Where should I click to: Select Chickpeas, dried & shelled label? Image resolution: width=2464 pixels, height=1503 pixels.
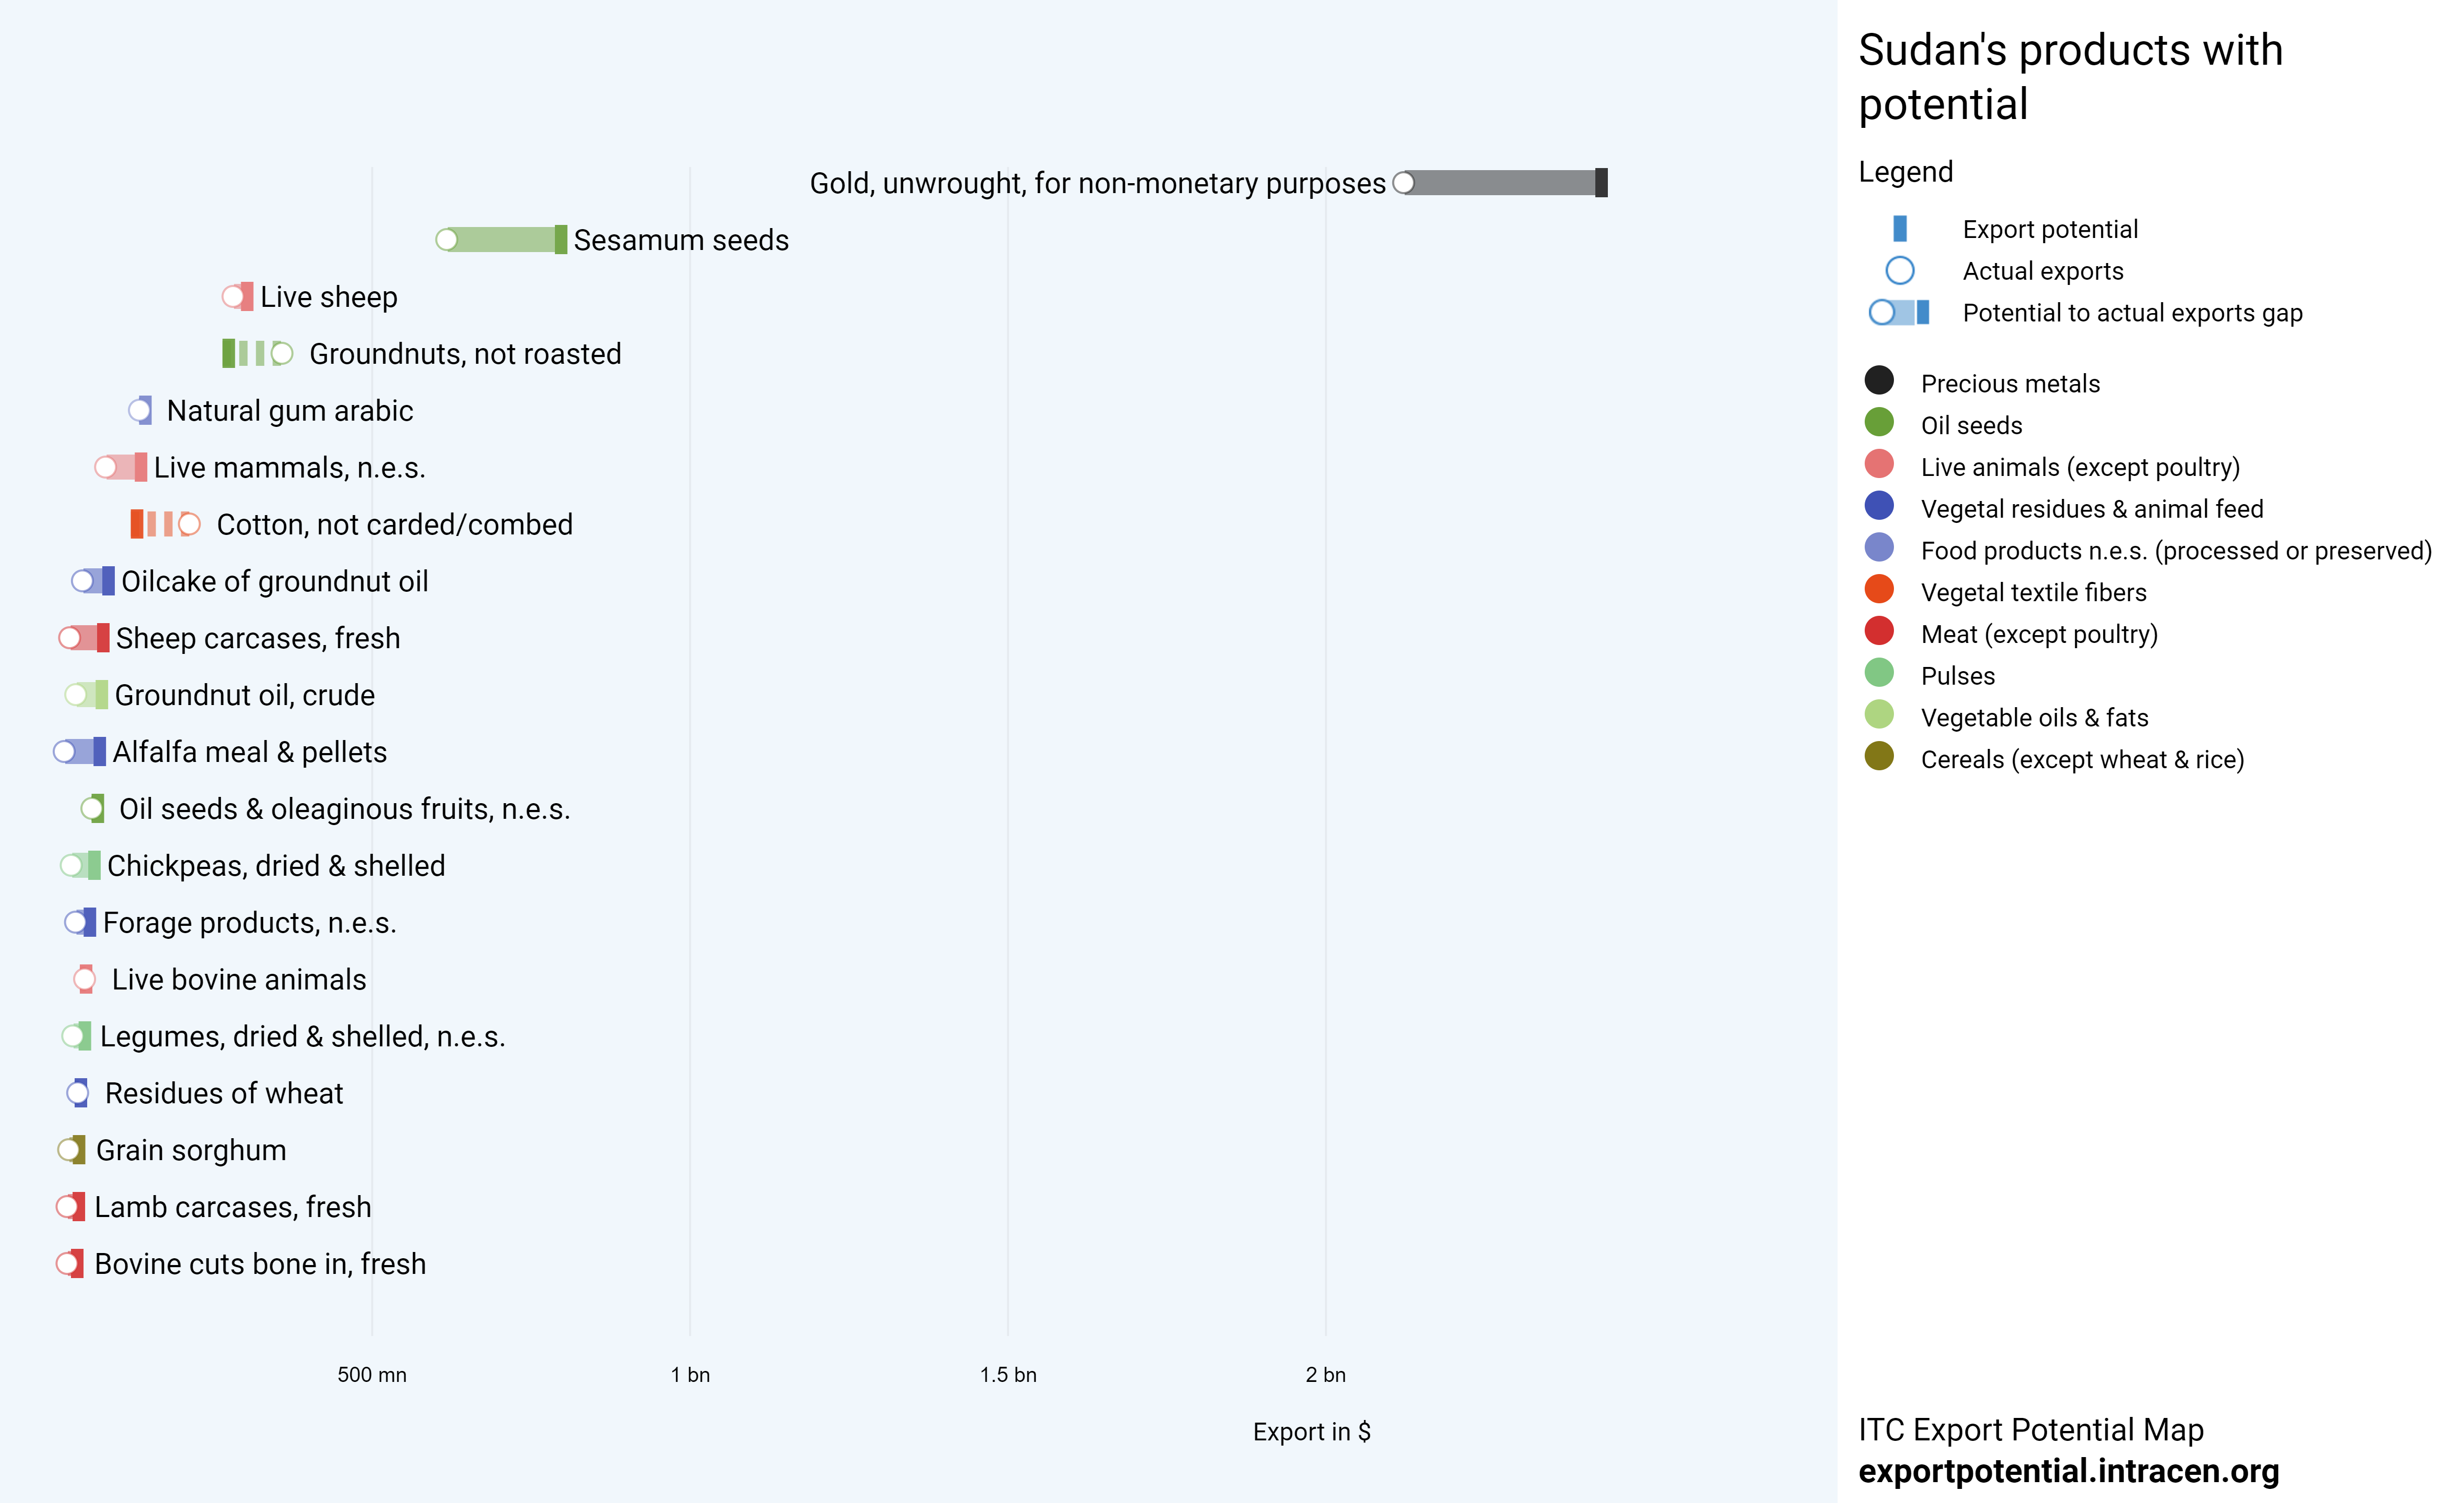276,866
